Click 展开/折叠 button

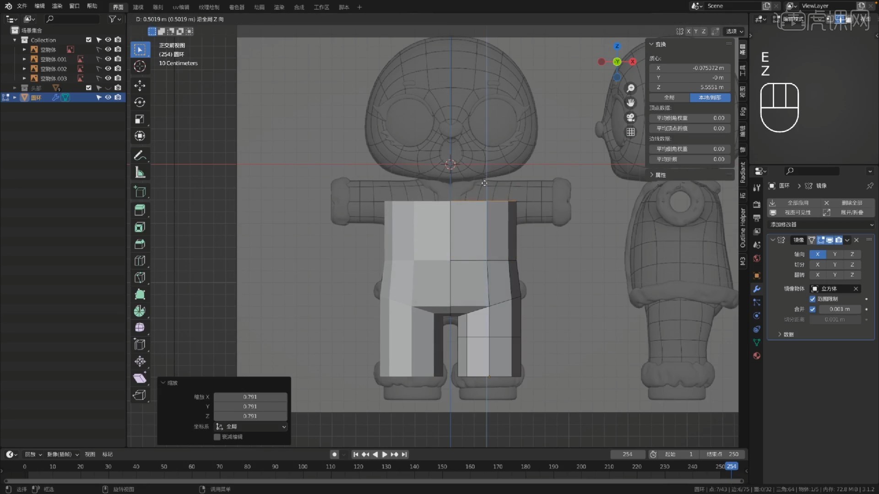(847, 213)
